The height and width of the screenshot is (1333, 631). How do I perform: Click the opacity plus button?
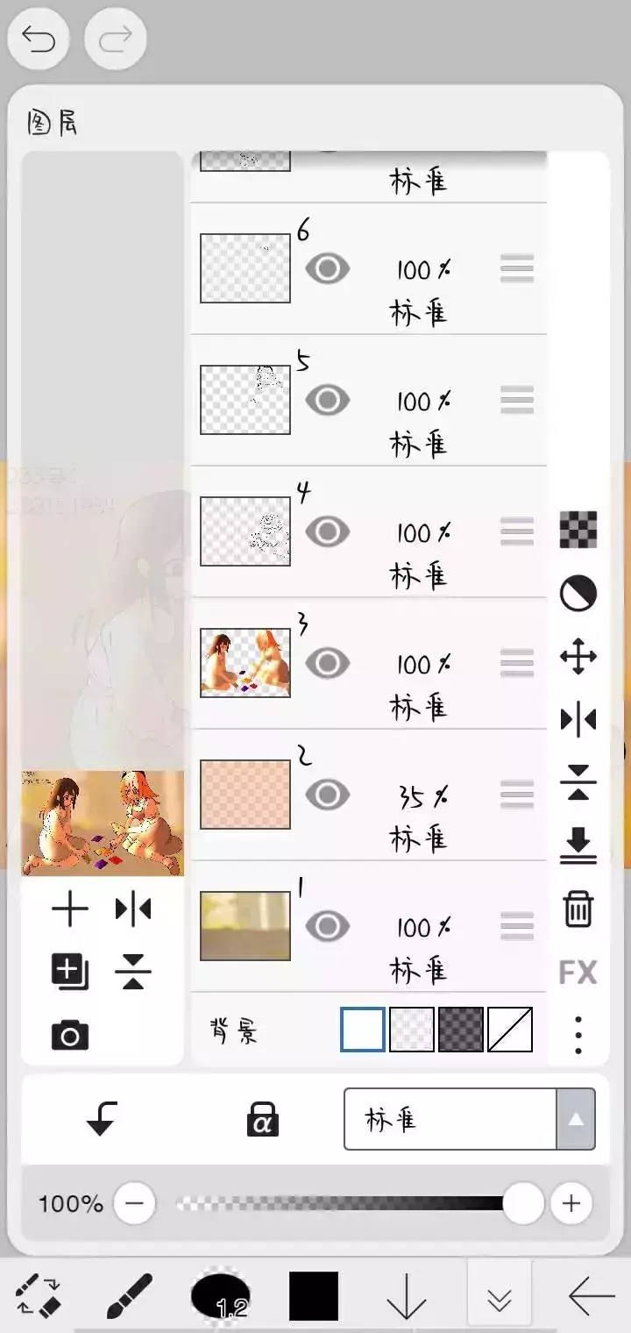(x=571, y=1204)
